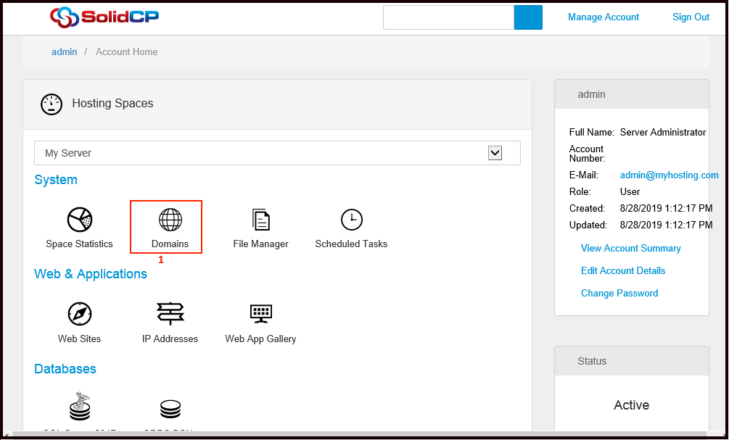729x440 pixels.
Task: Open Manage Account in top bar
Action: [x=603, y=17]
